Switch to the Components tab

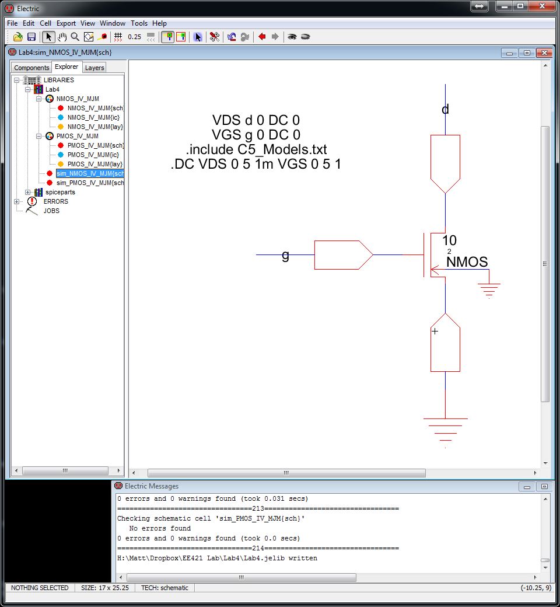pyautogui.click(x=32, y=68)
